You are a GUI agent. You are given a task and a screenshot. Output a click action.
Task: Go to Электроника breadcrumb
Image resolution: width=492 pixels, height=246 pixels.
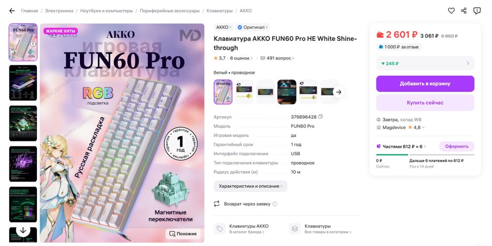click(x=59, y=11)
